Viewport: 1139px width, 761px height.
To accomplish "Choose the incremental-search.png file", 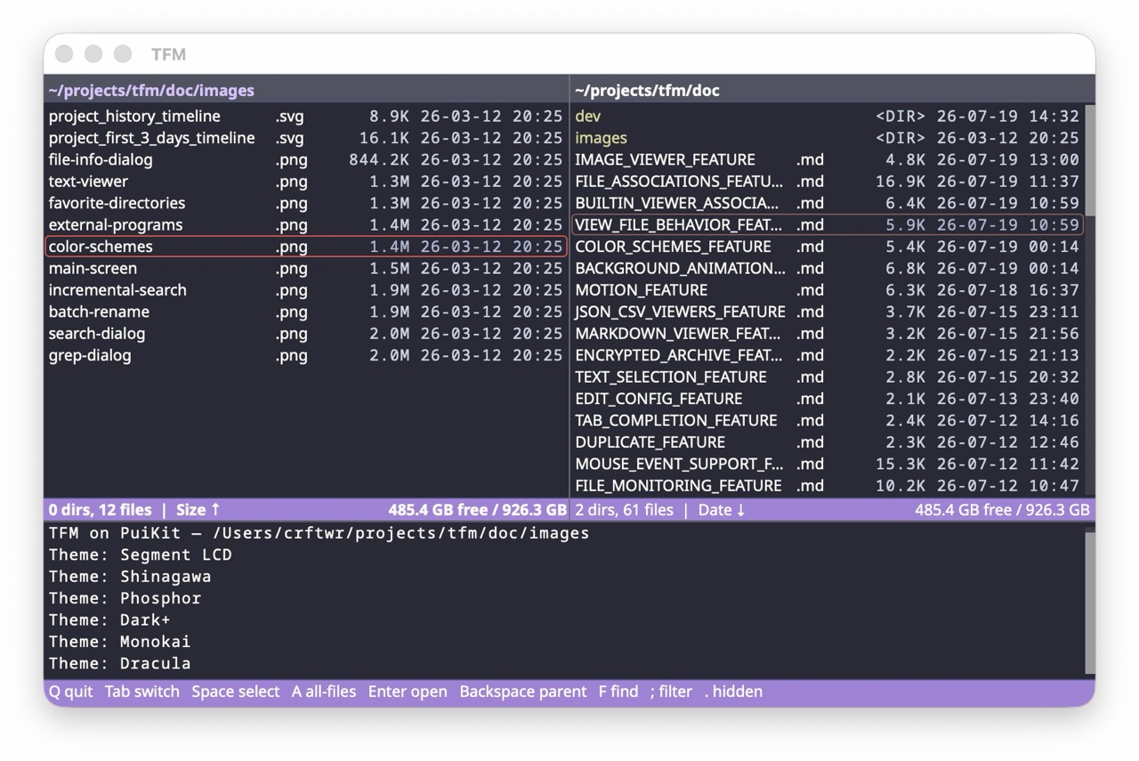I will pos(306,290).
